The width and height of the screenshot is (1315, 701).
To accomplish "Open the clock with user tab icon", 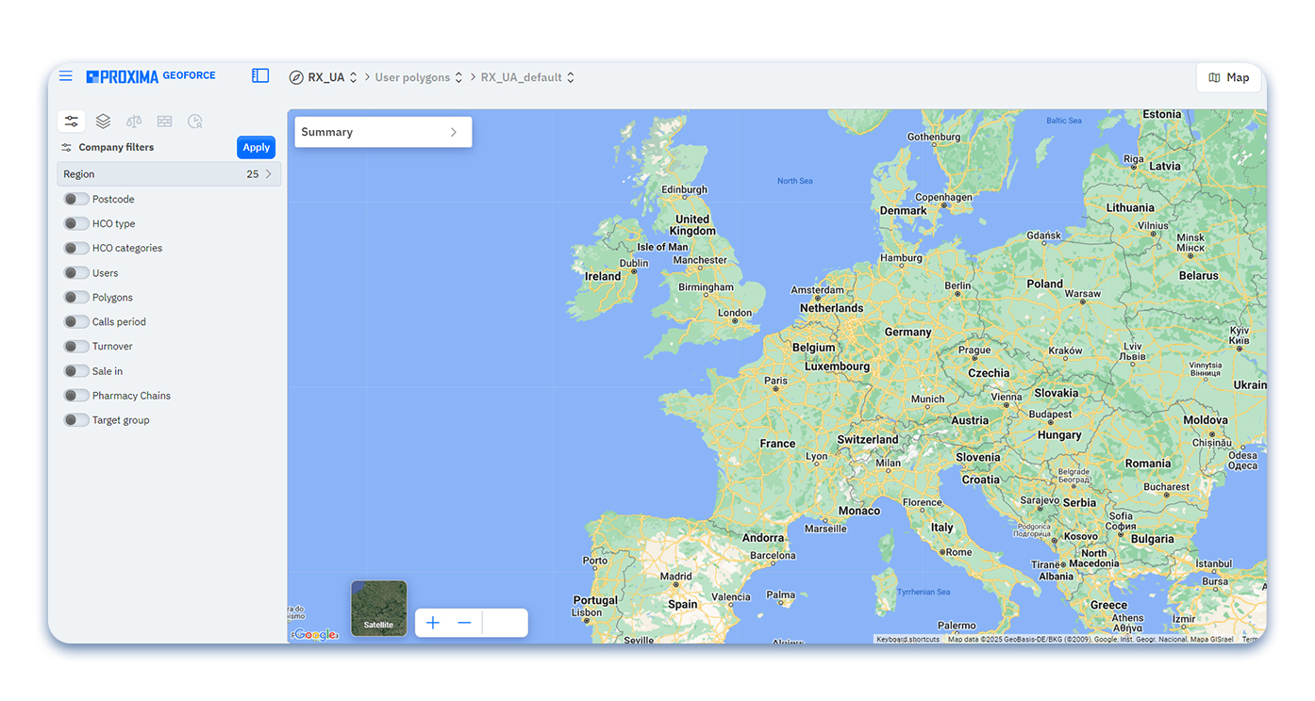I will point(195,122).
